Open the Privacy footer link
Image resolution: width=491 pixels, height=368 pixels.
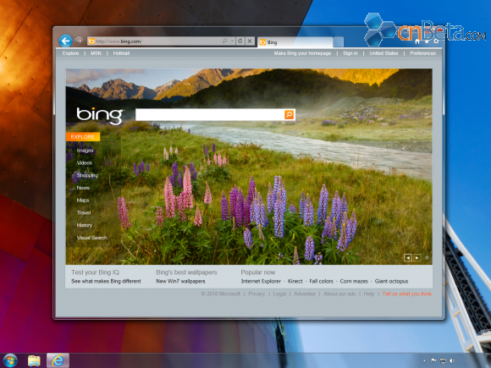[x=257, y=294]
